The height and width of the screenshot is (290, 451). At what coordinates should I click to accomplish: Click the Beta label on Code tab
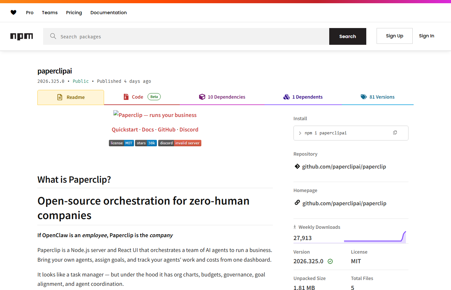coord(154,97)
